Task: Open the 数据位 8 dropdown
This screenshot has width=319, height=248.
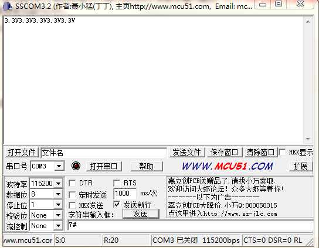Action: coord(58,194)
